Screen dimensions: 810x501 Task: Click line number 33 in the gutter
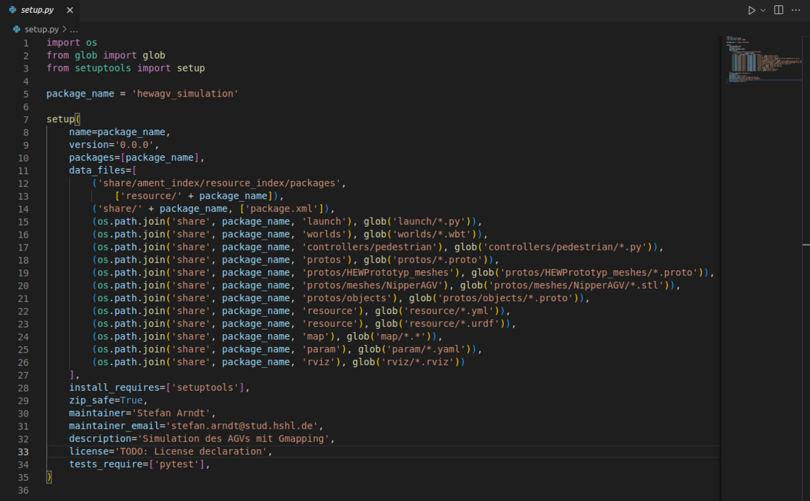click(25, 451)
